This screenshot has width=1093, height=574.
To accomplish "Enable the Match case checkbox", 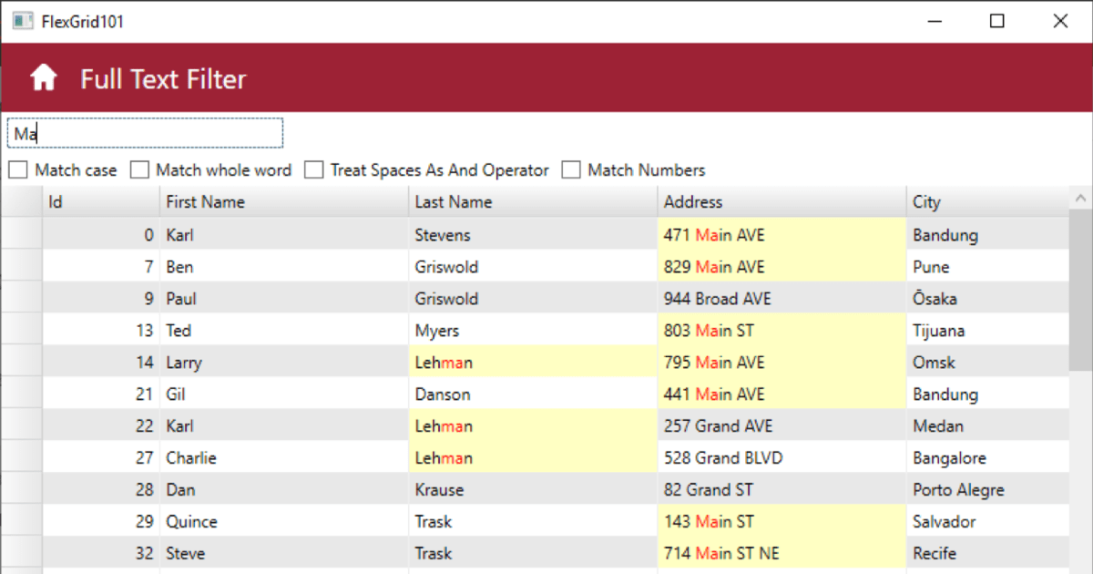I will coord(18,170).
